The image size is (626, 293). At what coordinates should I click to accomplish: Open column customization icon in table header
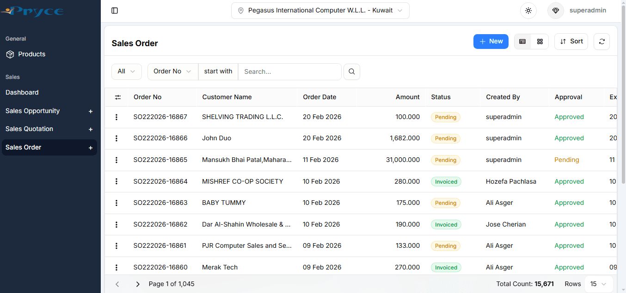pos(118,97)
